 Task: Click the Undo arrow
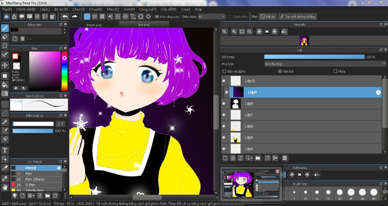(x=65, y=17)
